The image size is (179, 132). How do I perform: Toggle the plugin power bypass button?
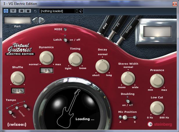[x=6, y=11]
